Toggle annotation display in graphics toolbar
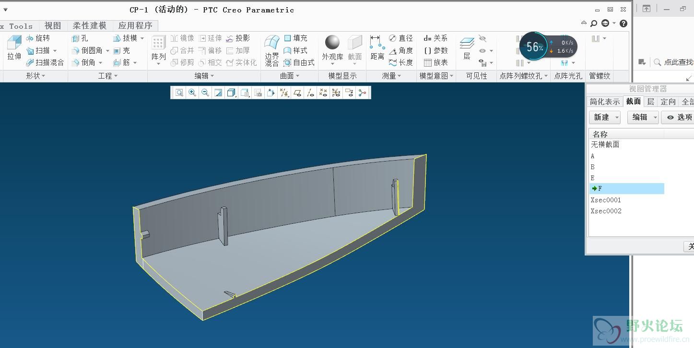694x348 pixels. coord(349,93)
